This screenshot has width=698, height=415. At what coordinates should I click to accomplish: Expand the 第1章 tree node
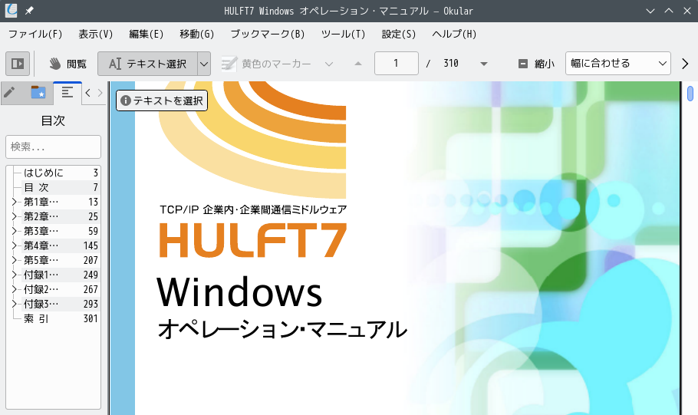(15, 203)
